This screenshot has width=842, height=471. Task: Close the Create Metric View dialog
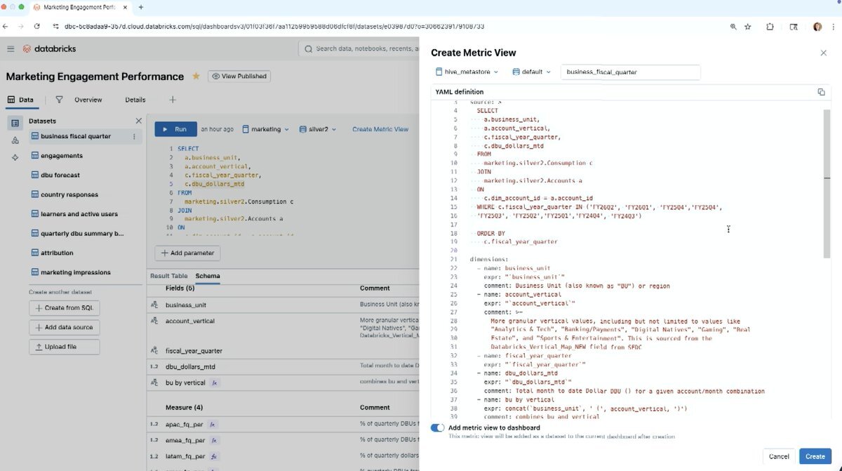tap(823, 53)
